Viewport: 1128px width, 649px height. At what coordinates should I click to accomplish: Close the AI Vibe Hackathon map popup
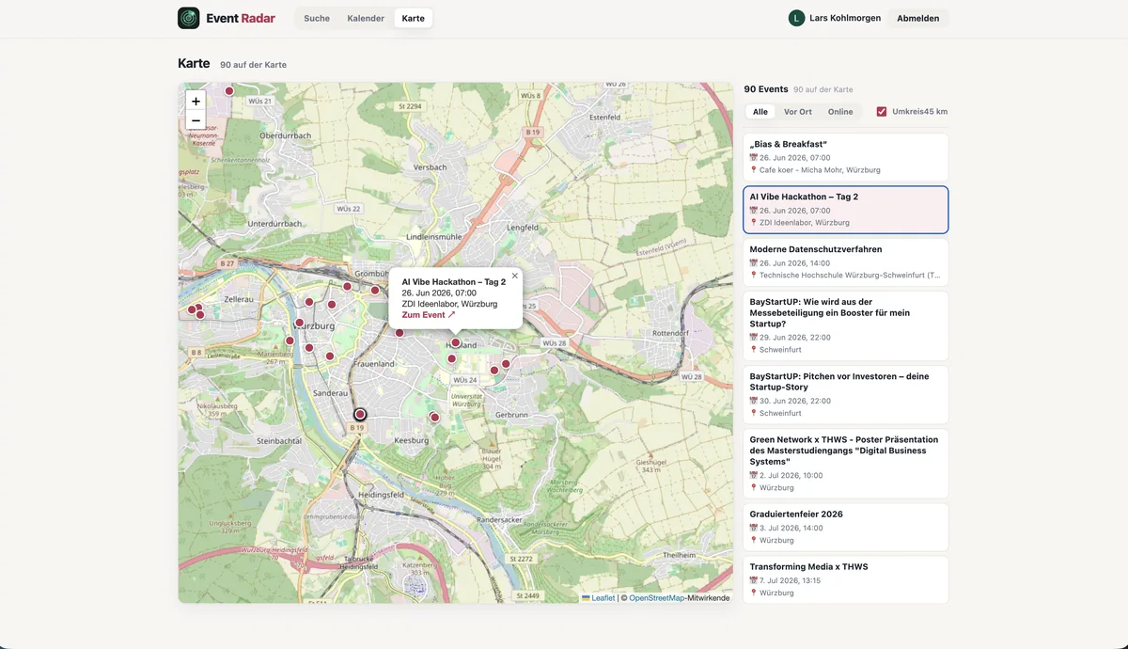click(515, 276)
